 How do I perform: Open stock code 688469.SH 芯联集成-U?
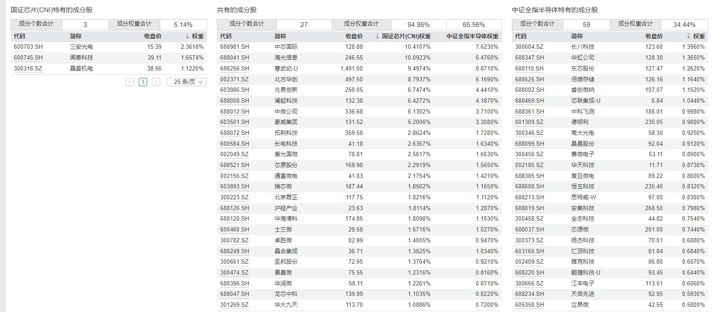[x=529, y=101]
